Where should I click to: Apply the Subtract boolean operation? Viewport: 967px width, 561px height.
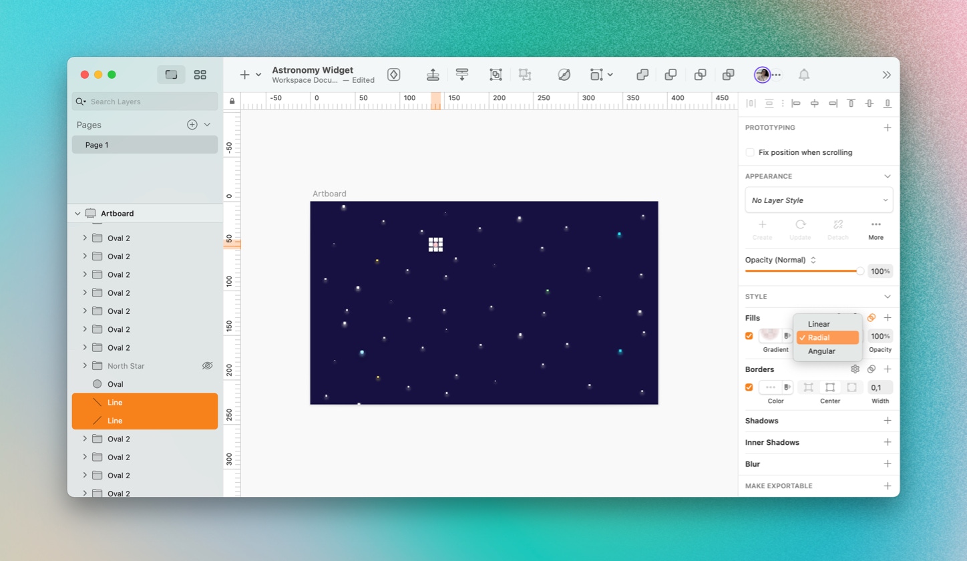(671, 75)
